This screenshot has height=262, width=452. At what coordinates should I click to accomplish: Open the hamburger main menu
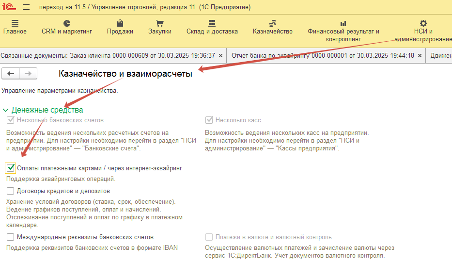tap(26, 7)
